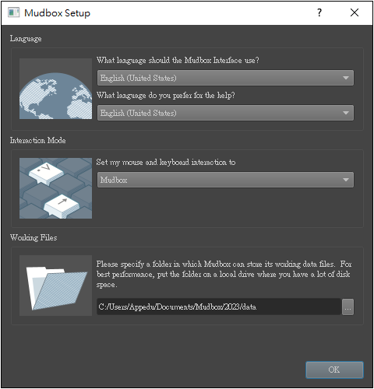Open the Mudbox interface language dropdown
This screenshot has width=374, height=389.
coord(225,78)
